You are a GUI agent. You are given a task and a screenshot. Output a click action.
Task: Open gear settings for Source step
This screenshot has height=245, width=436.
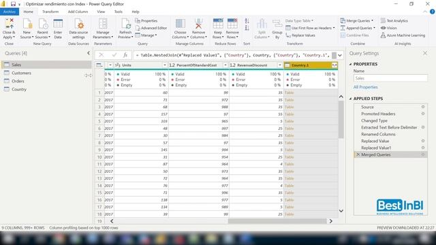click(x=423, y=107)
